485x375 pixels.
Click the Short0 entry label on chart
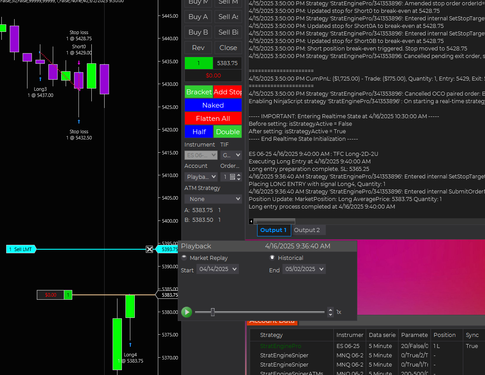pos(79,50)
